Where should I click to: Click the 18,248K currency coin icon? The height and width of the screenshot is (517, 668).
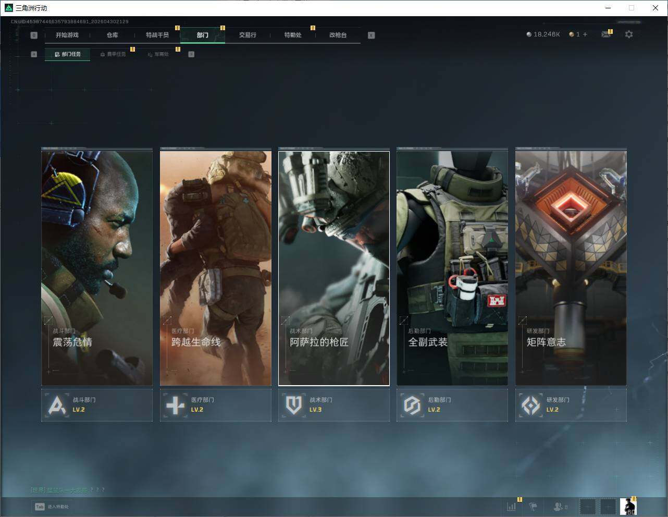[x=529, y=34]
